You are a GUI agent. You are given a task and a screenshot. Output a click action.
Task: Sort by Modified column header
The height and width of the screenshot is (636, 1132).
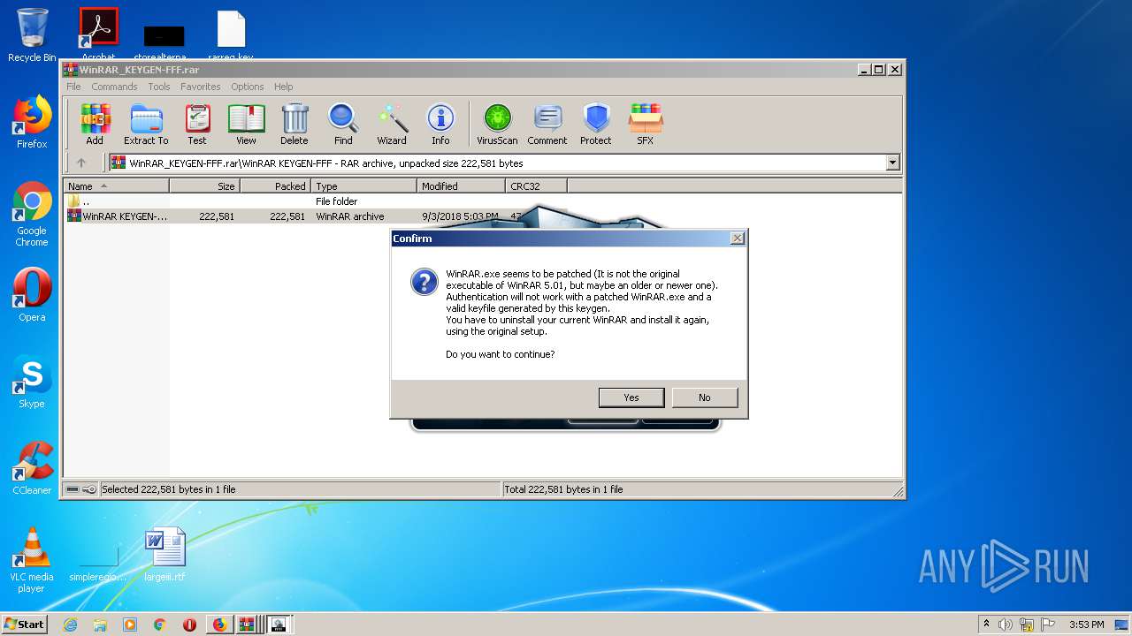click(461, 185)
